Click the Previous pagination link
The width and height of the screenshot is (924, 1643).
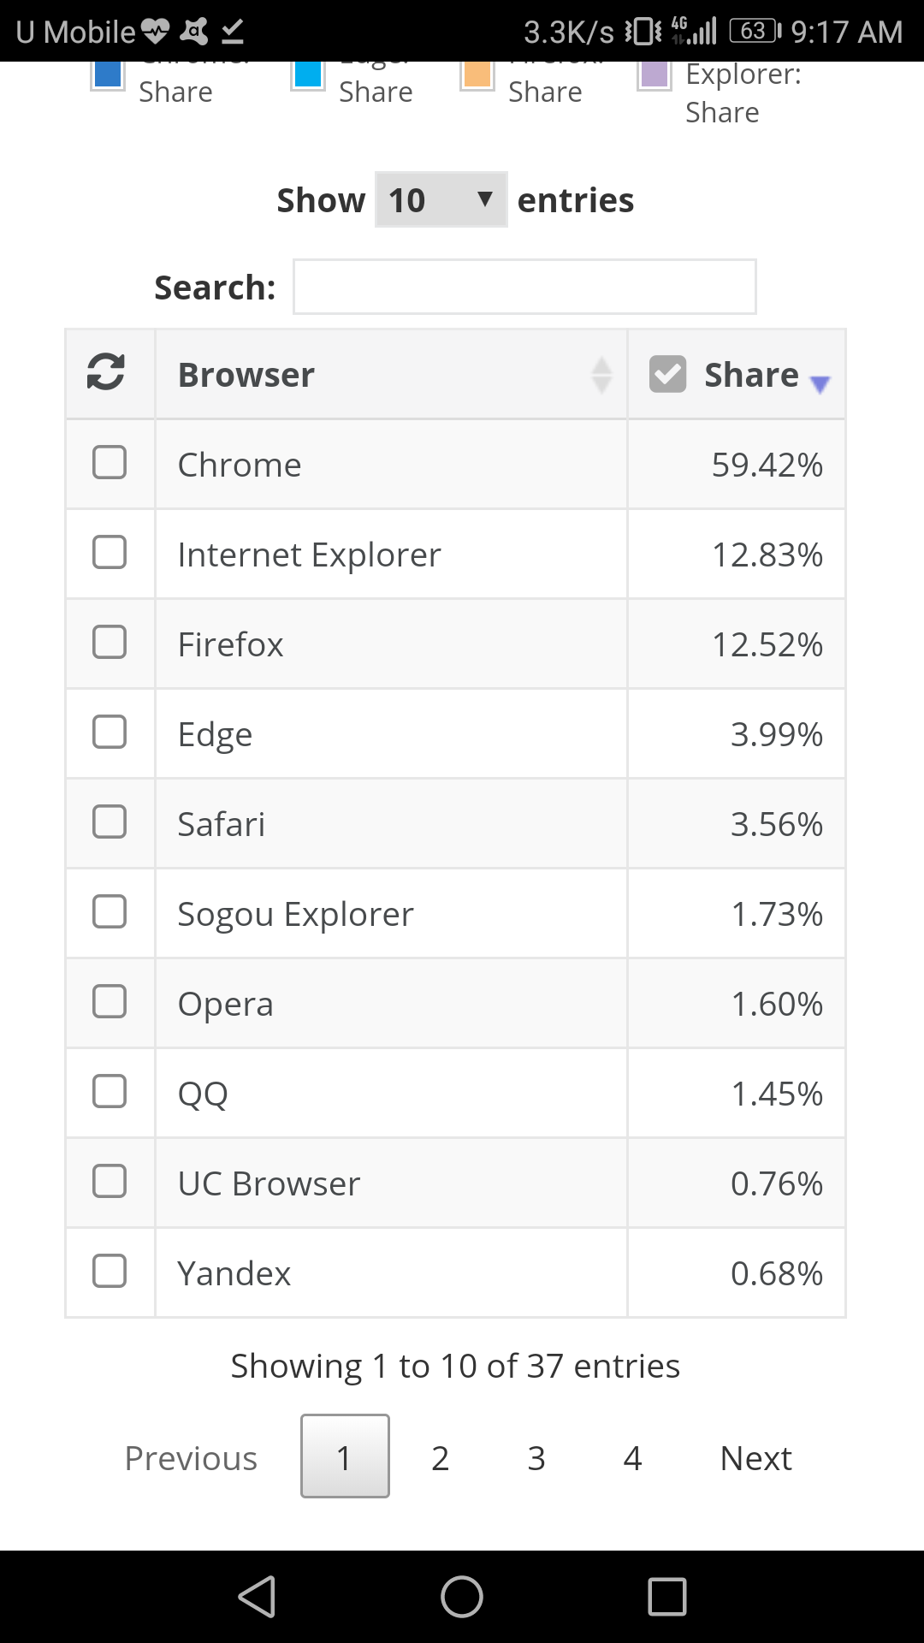click(191, 1457)
